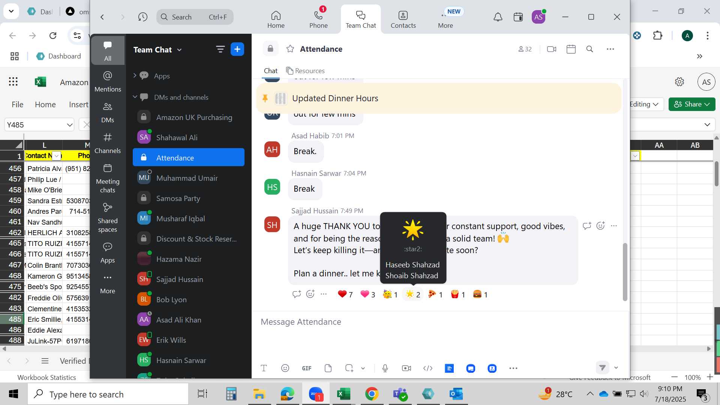Open the Contacts tab
The height and width of the screenshot is (405, 720).
click(403, 19)
